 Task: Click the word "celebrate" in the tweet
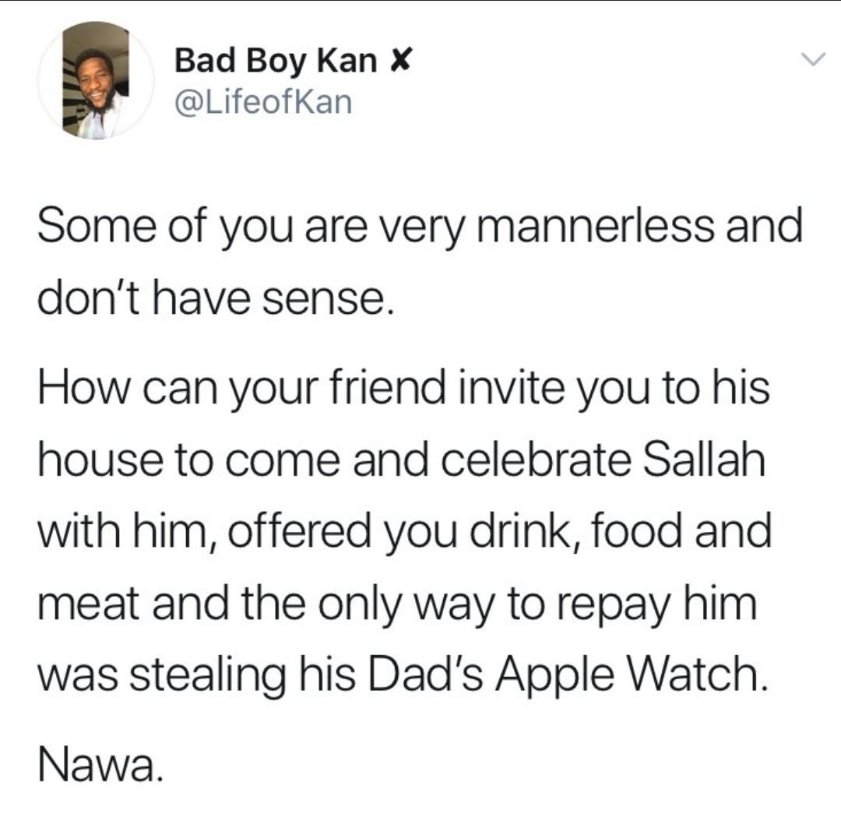(x=537, y=460)
